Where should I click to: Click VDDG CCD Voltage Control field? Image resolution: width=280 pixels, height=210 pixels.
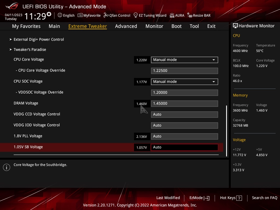tap(185, 115)
